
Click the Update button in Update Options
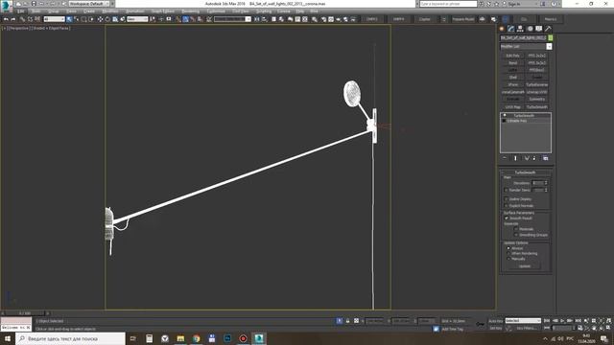pos(525,266)
